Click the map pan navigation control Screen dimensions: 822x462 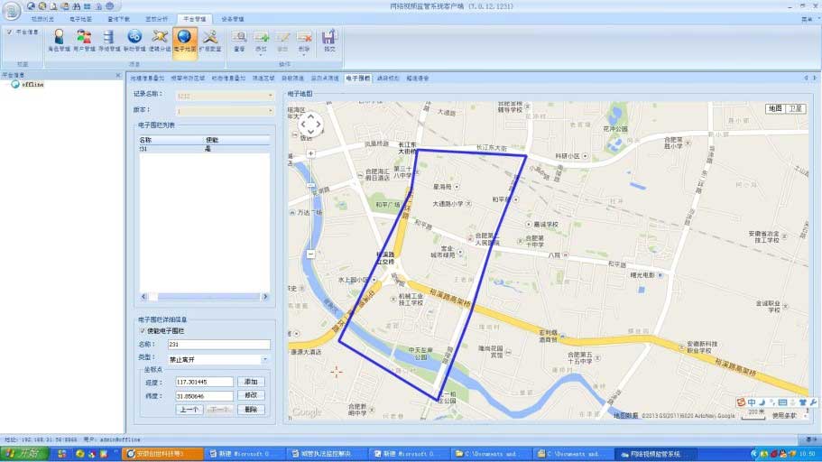tap(309, 125)
